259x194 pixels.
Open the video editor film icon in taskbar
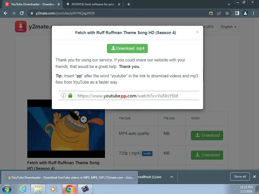tap(85, 189)
